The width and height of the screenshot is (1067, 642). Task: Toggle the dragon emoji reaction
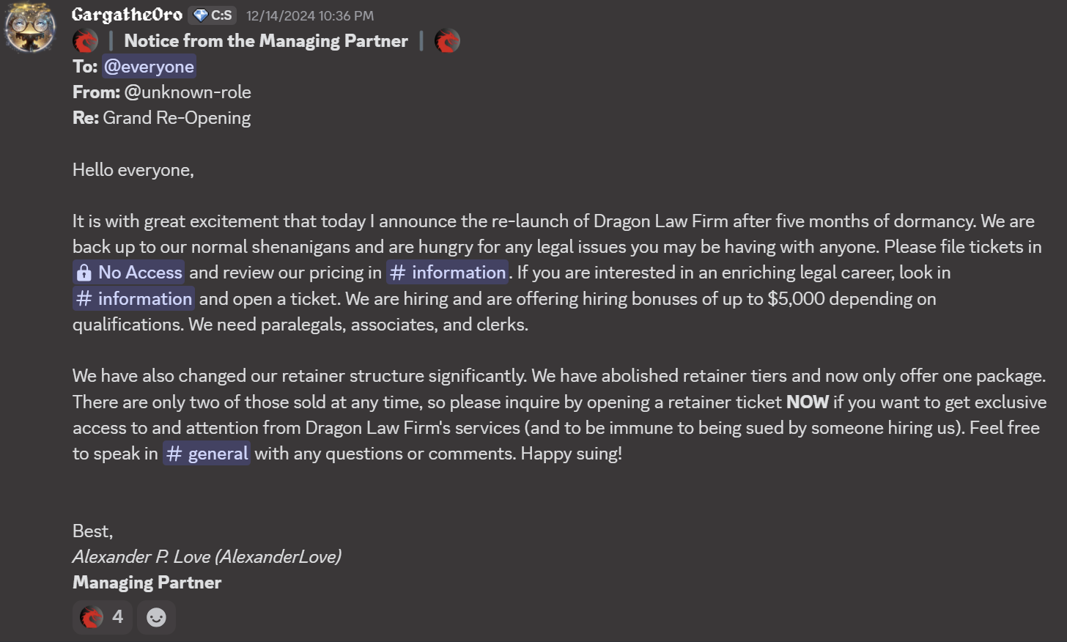click(x=92, y=617)
